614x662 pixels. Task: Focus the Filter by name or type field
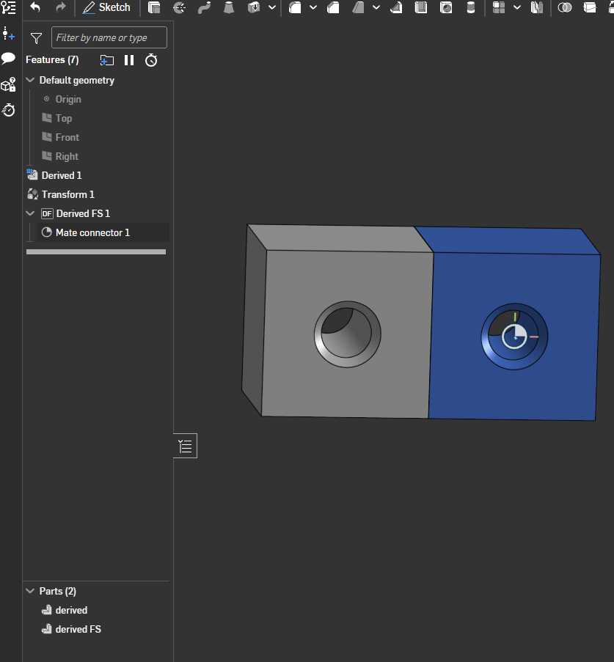point(109,37)
